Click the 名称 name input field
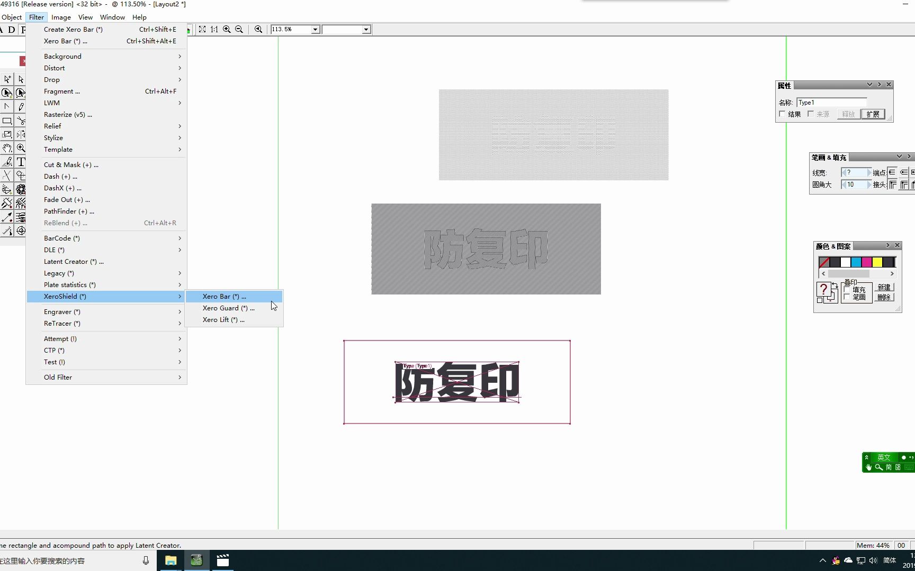Viewport: 915px width, 571px height. click(832, 103)
